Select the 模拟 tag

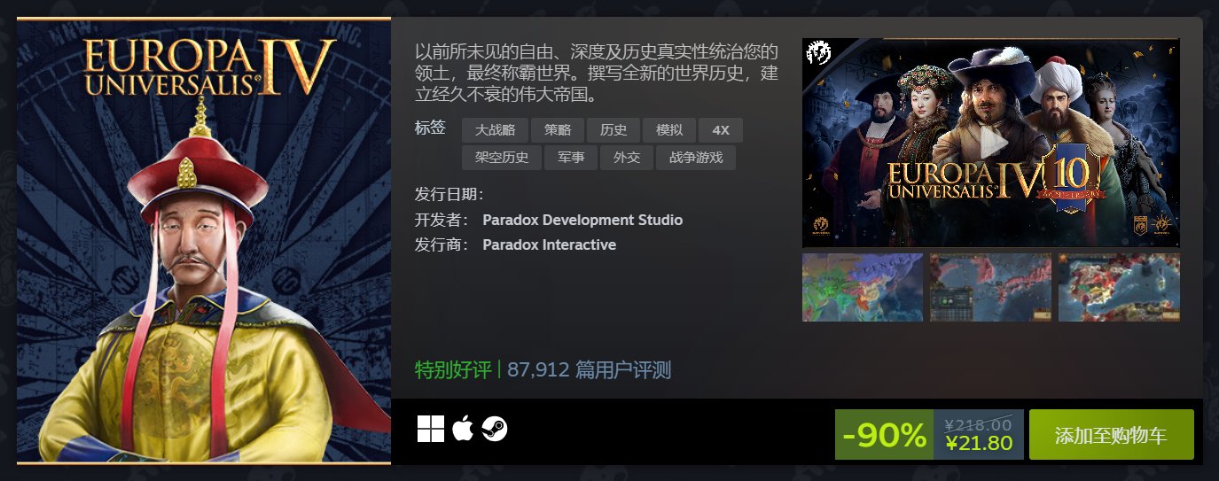tap(669, 130)
